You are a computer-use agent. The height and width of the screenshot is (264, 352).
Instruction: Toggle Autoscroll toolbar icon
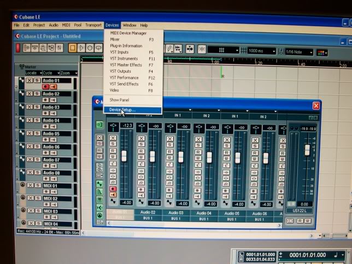[190, 49]
